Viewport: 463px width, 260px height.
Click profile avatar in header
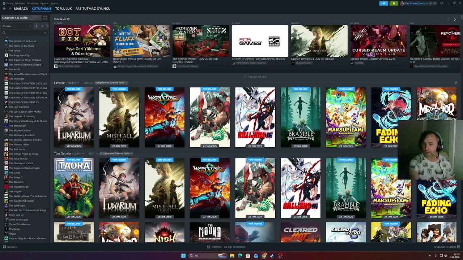pos(402,3)
